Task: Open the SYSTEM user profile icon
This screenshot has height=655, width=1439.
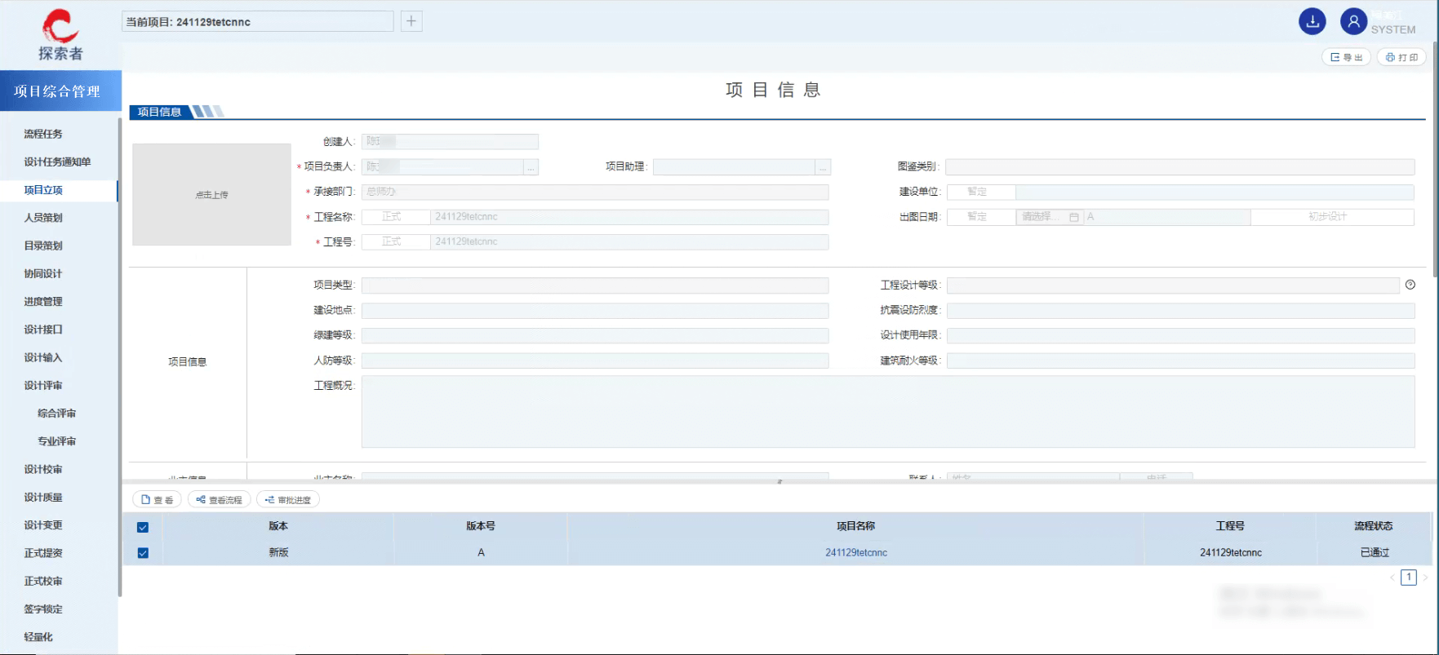Action: [1352, 22]
